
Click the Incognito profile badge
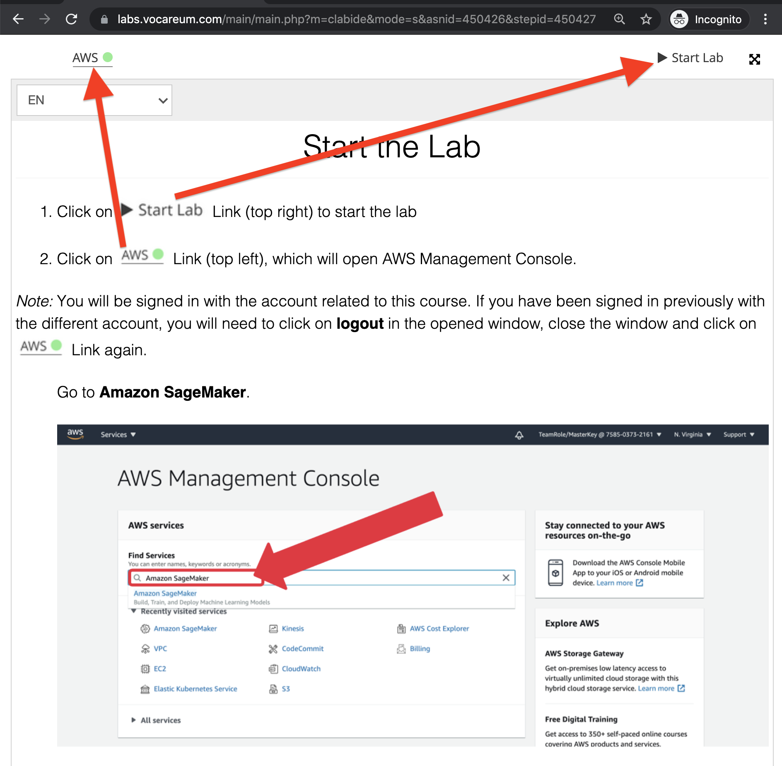pyautogui.click(x=709, y=19)
